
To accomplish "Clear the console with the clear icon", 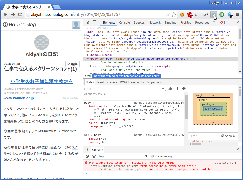I will pos(87,156).
